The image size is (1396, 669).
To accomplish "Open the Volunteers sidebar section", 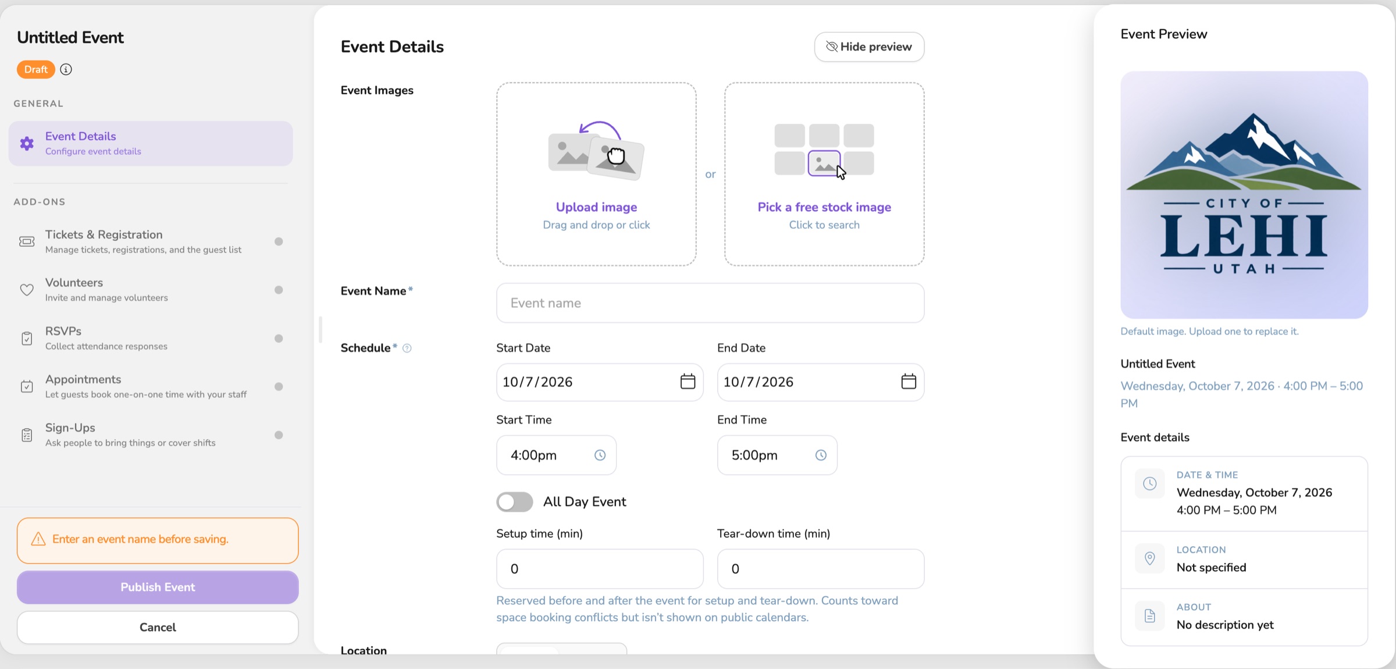I will (x=151, y=290).
